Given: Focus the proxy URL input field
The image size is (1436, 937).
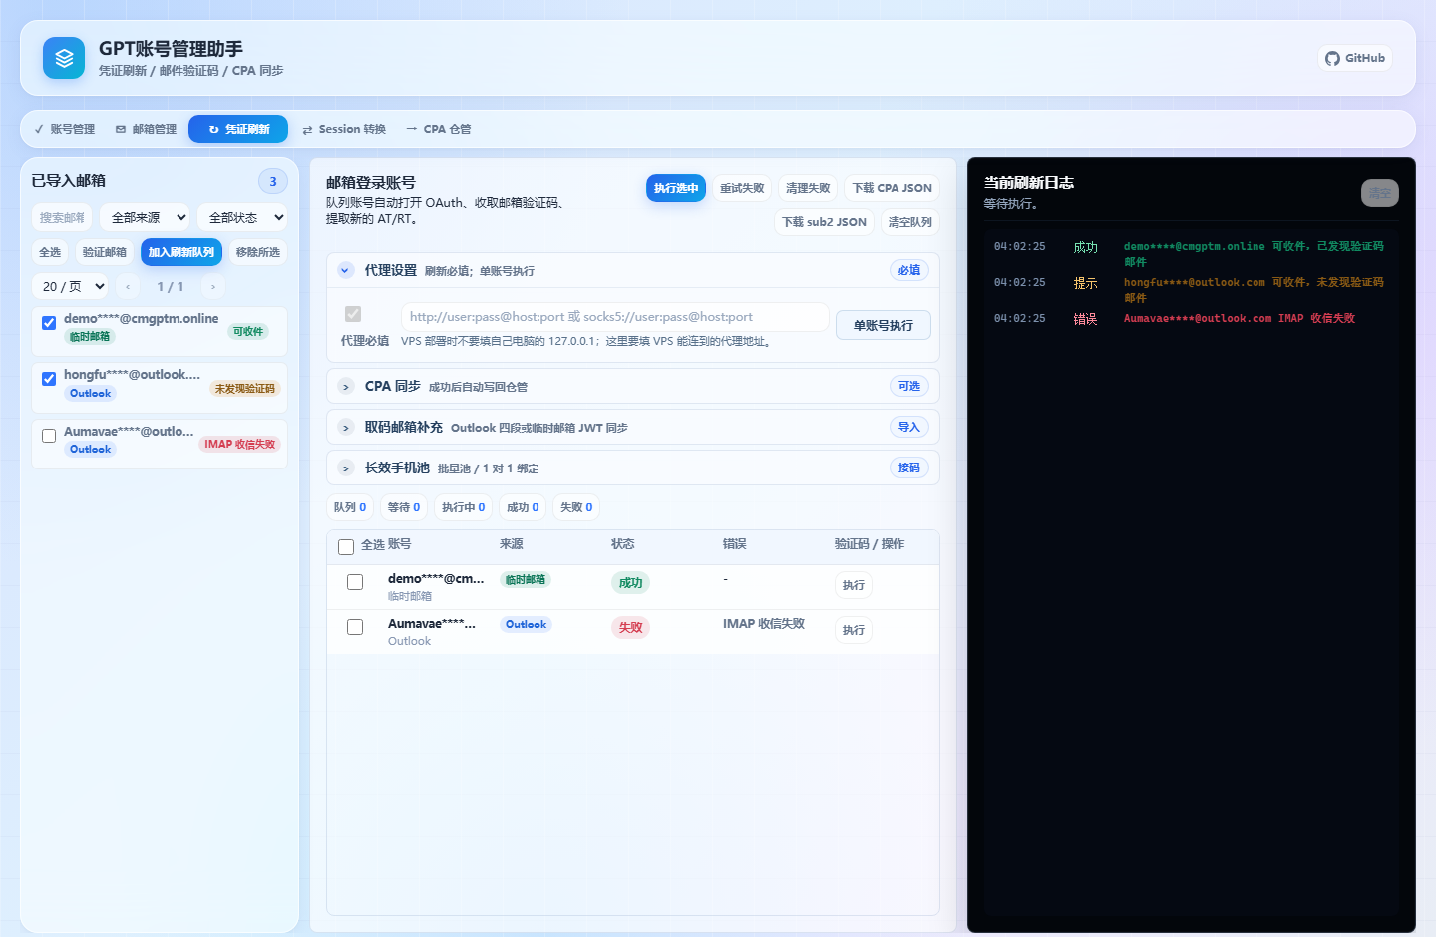Looking at the screenshot, I should [x=615, y=317].
